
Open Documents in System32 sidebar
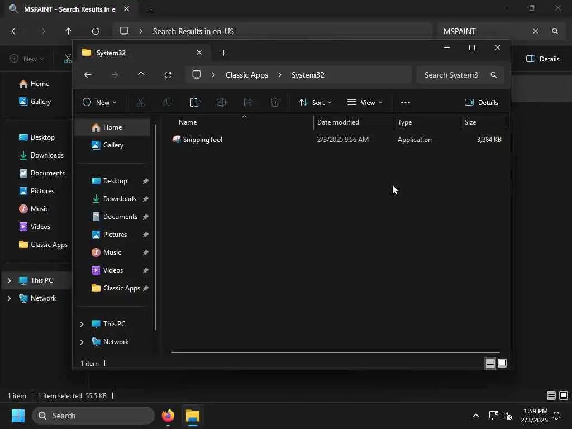pyautogui.click(x=112, y=217)
